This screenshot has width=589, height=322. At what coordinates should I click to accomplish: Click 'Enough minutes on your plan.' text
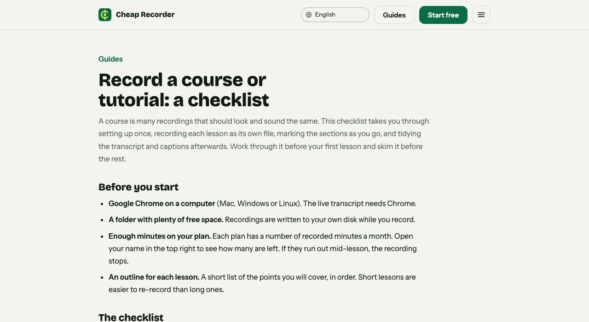pyautogui.click(x=160, y=236)
